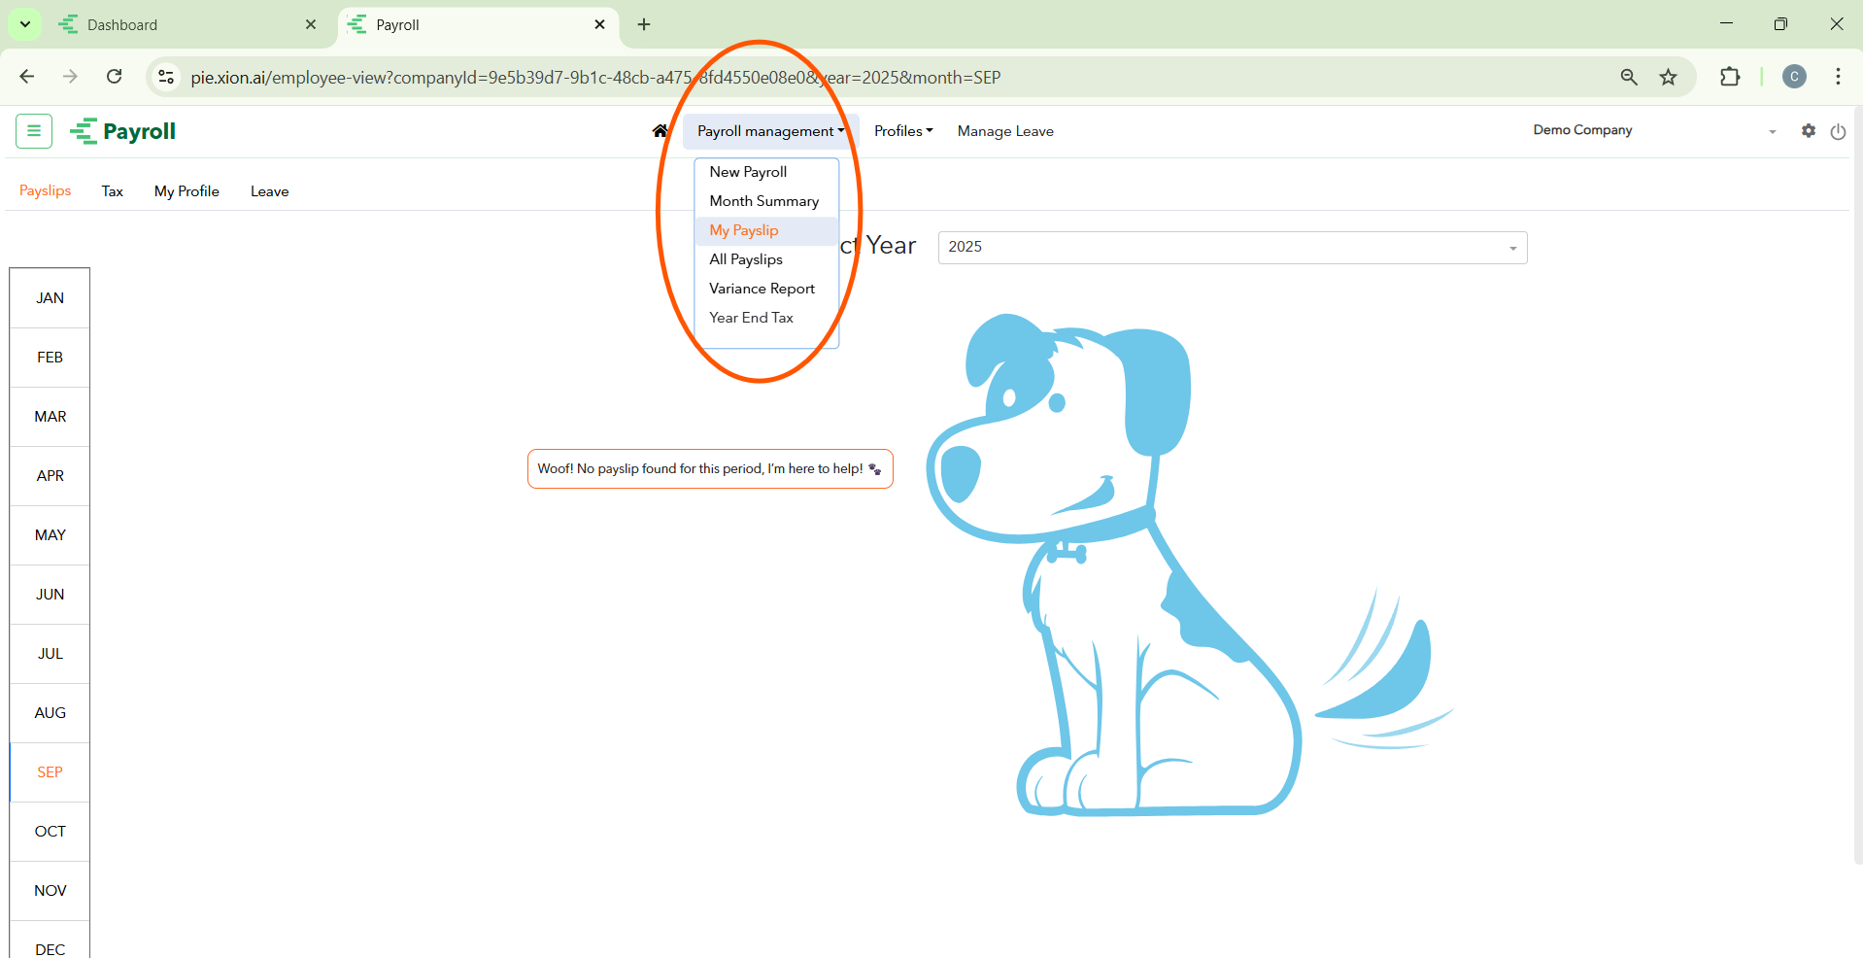Select the OCT month in sidebar
Screen dimensions: 1863x958
[51, 832]
